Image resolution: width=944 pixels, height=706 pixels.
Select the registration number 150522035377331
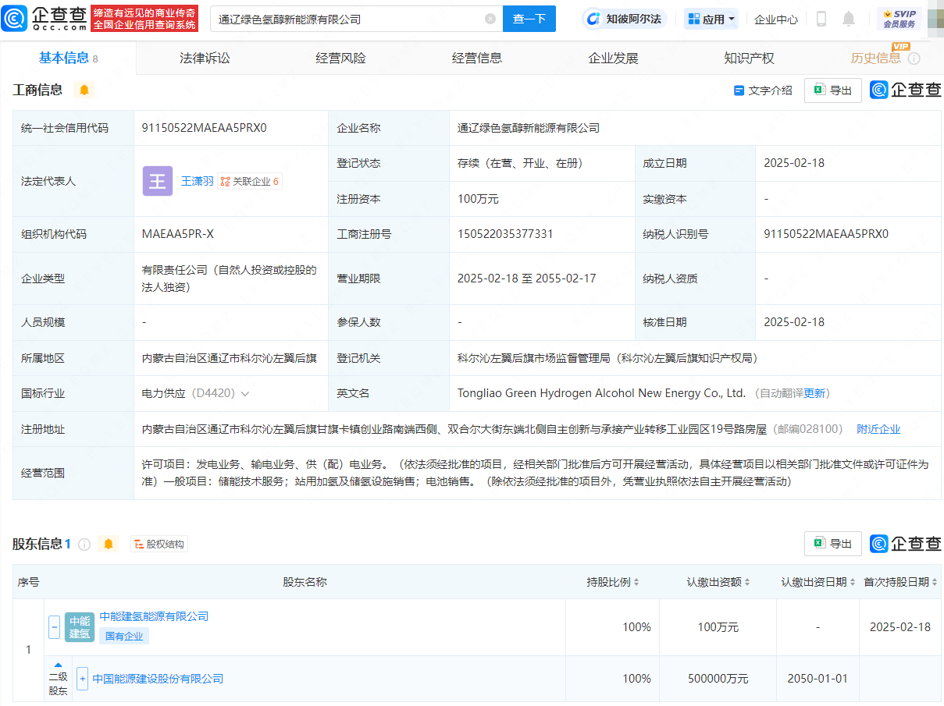pyautogui.click(x=505, y=234)
